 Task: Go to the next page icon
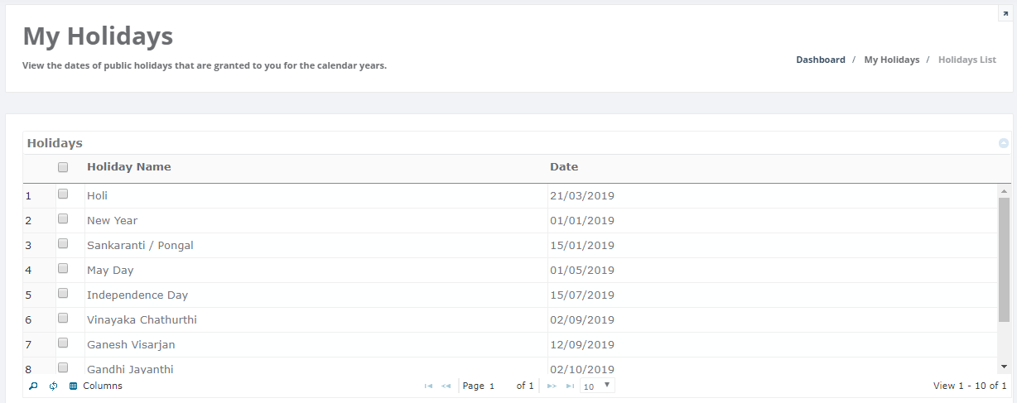pos(552,386)
